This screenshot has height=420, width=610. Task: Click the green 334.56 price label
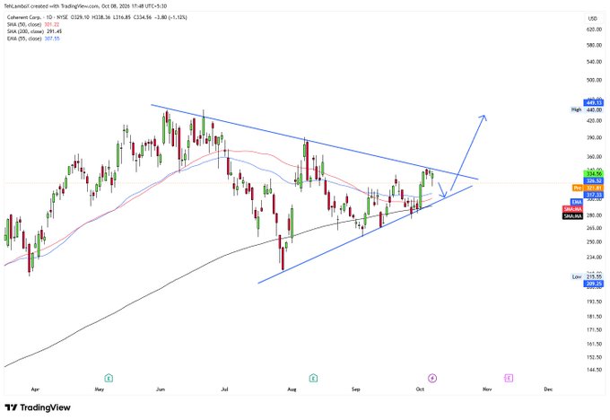[594, 173]
